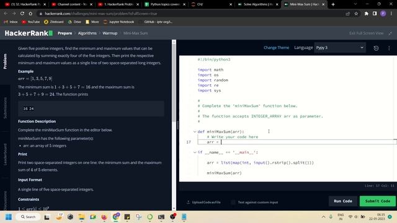Screen dimensions: 397x223
Task: Go to Algorithms breadcrumb
Action: [87, 33]
